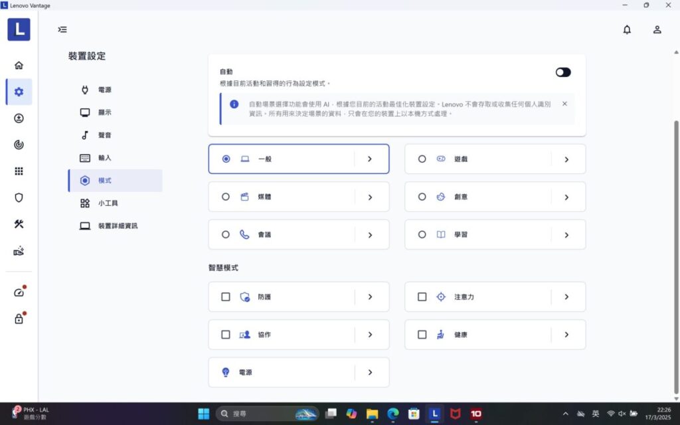Screen dimensions: 680x425
Task: Expand the 一般 mode chevron
Action: point(370,159)
